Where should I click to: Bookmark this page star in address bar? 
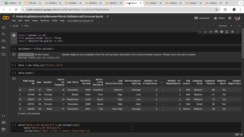217,10
